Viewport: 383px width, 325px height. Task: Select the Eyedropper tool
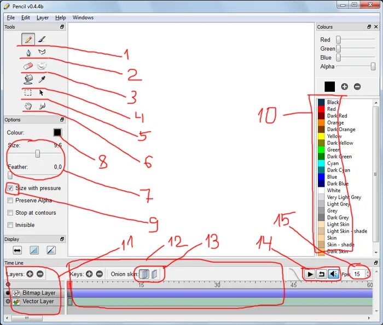pyautogui.click(x=42, y=79)
